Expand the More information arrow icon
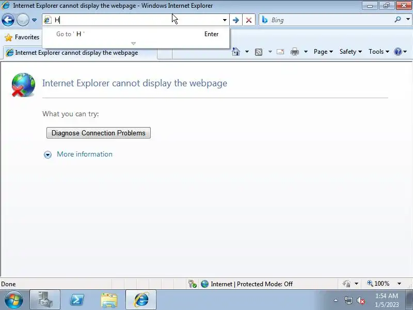The height and width of the screenshot is (310, 413). pyautogui.click(x=47, y=154)
